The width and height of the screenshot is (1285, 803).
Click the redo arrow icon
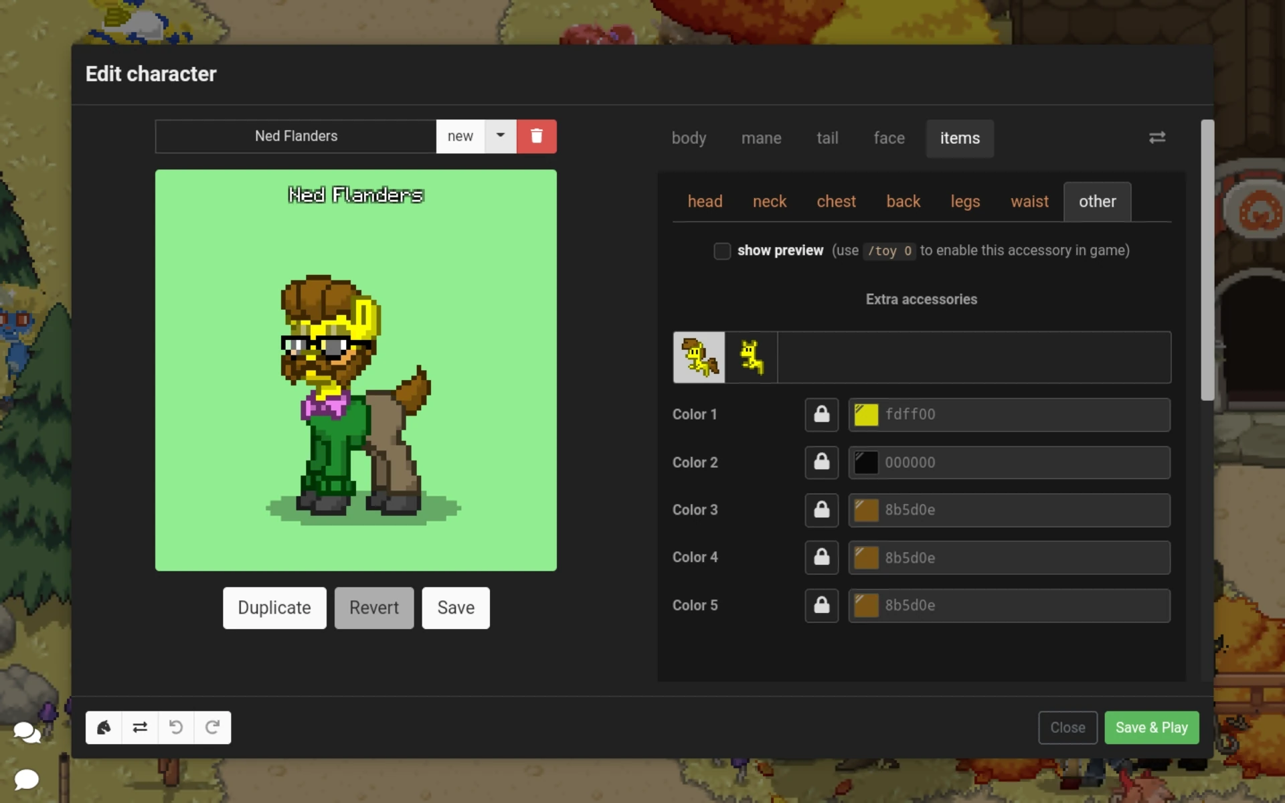coord(212,727)
